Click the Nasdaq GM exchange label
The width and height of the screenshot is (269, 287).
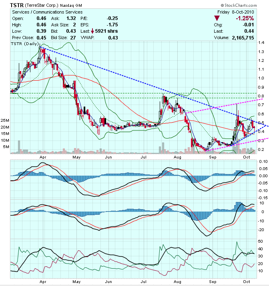click(71, 6)
